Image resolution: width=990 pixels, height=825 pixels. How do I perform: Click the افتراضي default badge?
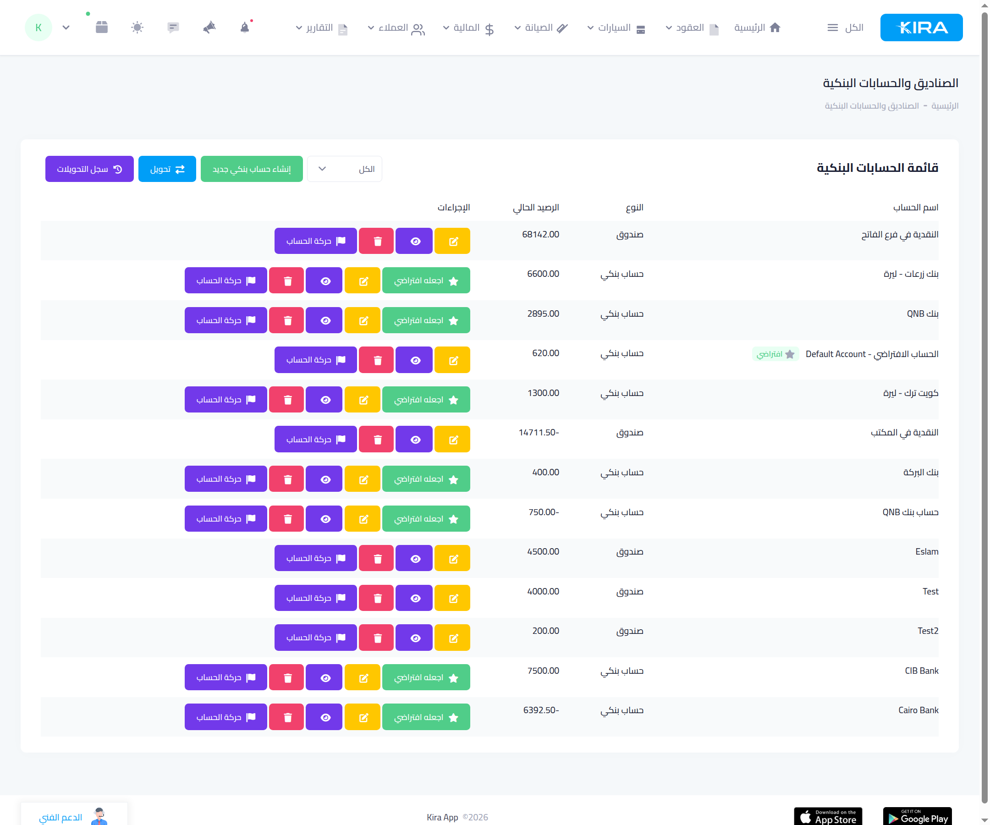(x=775, y=354)
